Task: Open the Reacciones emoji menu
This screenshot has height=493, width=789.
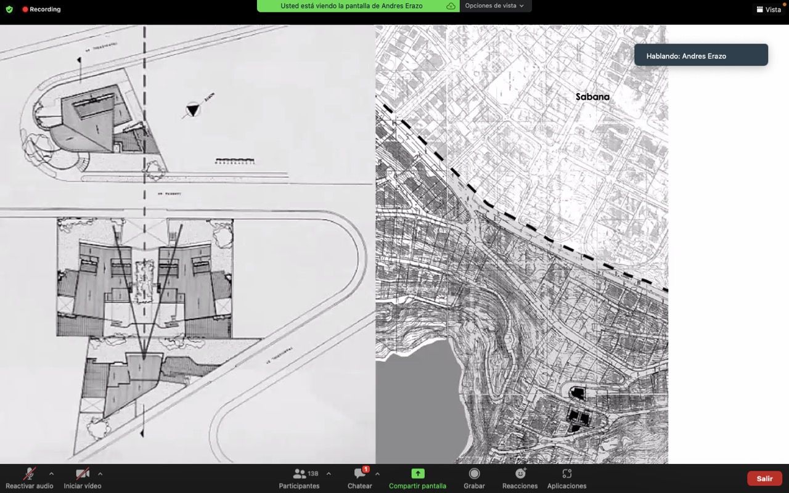Action: tap(520, 478)
